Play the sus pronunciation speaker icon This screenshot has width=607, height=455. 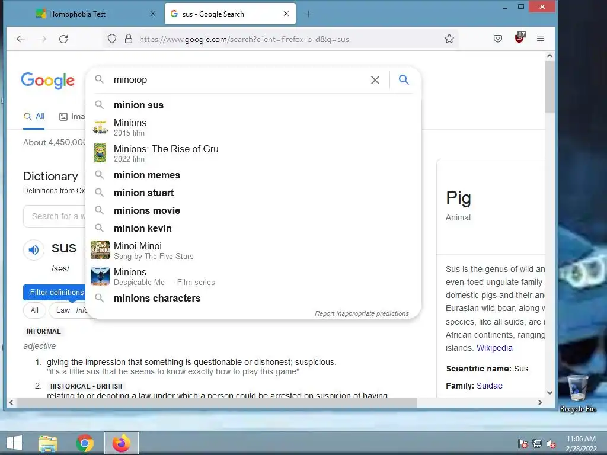coord(34,250)
